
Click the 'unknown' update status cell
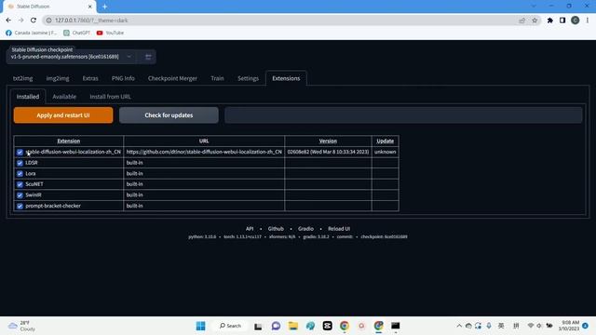[x=385, y=152]
